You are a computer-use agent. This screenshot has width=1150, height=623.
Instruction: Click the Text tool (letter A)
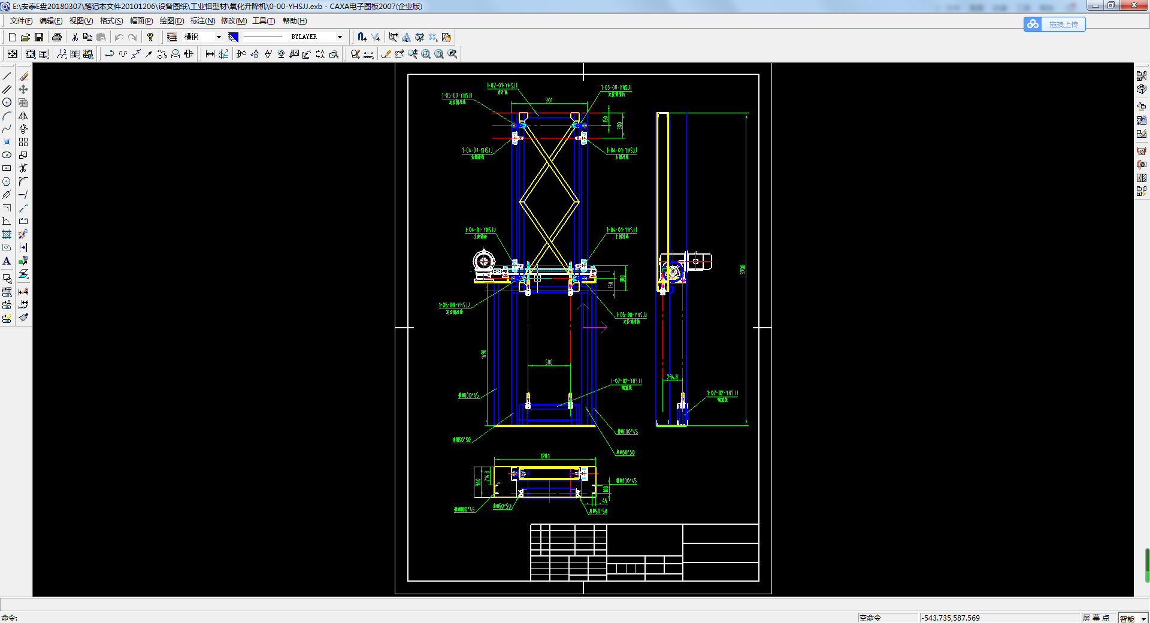pyautogui.click(x=7, y=261)
